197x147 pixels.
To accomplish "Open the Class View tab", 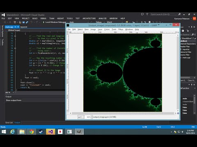I will pyautogui.click(x=191, y=80).
